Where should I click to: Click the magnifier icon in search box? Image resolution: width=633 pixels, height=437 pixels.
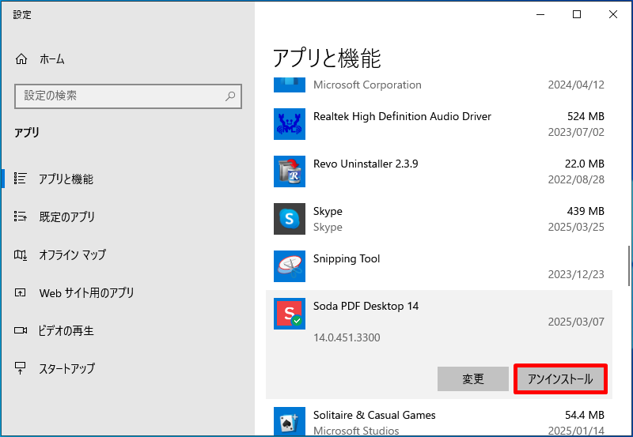[x=230, y=96]
